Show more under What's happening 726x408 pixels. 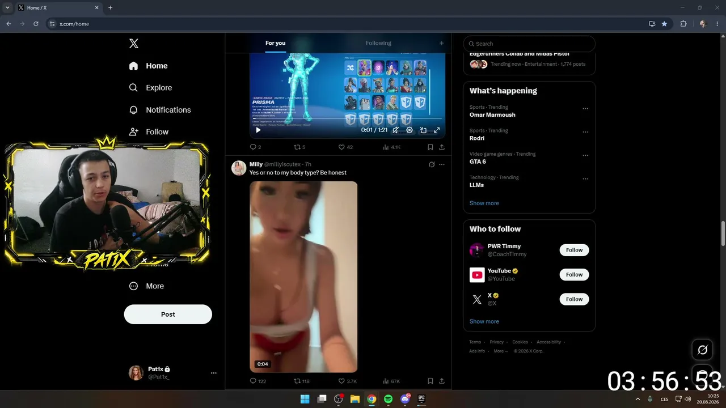[484, 203]
